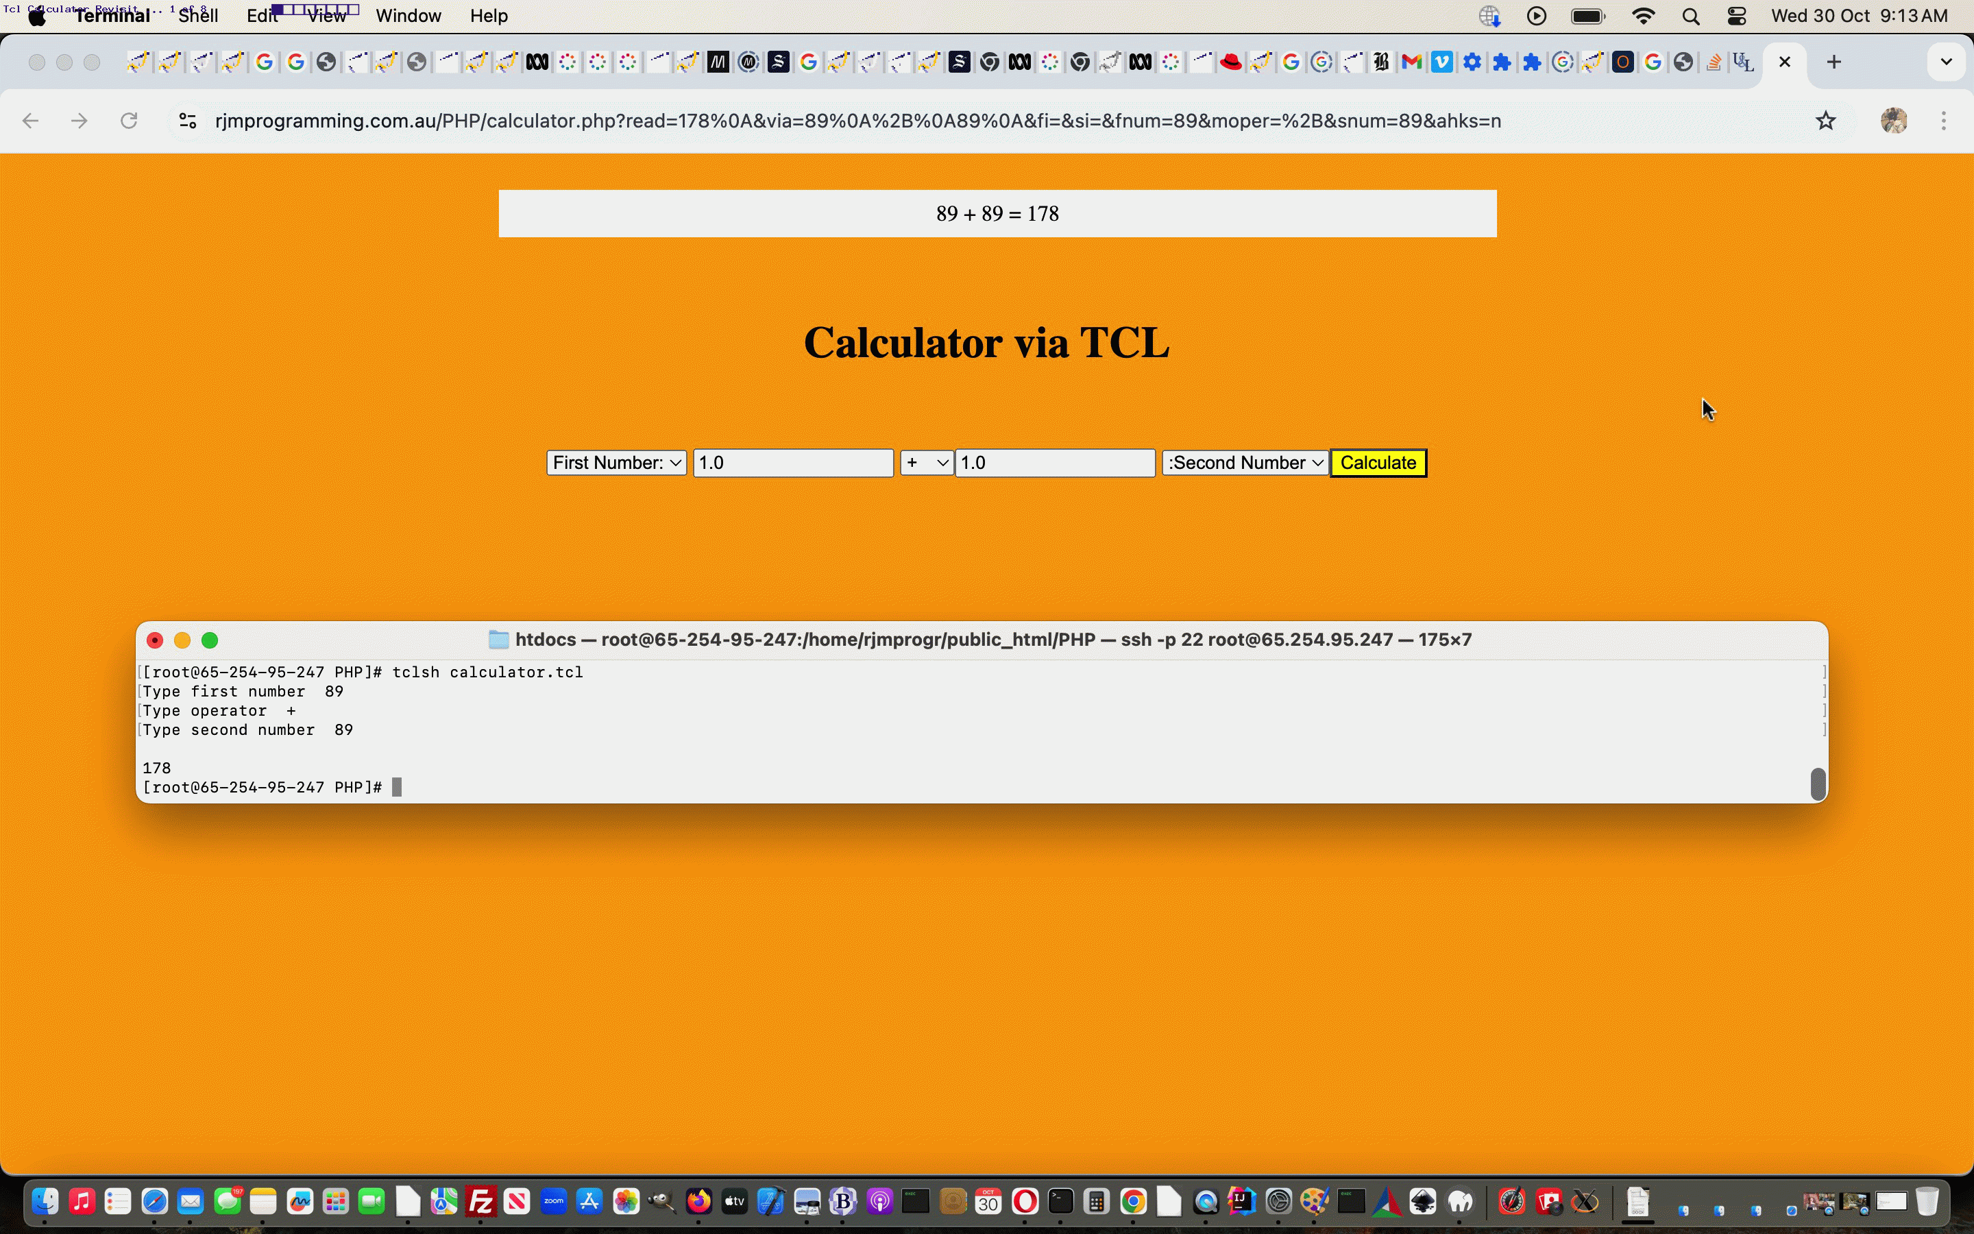The image size is (1974, 1234).
Task: Open Podcasts from the dock
Action: click(879, 1201)
